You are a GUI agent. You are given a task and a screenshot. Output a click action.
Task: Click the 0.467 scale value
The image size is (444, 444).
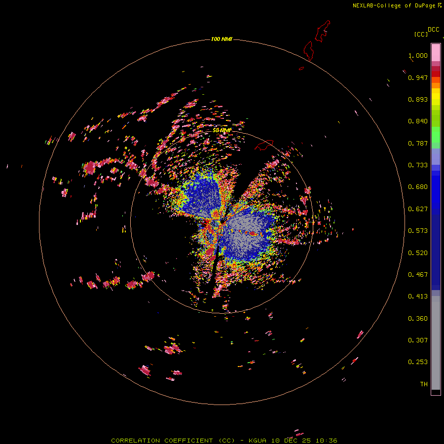(x=418, y=275)
